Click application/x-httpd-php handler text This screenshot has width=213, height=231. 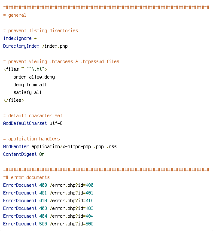click(x=61, y=146)
